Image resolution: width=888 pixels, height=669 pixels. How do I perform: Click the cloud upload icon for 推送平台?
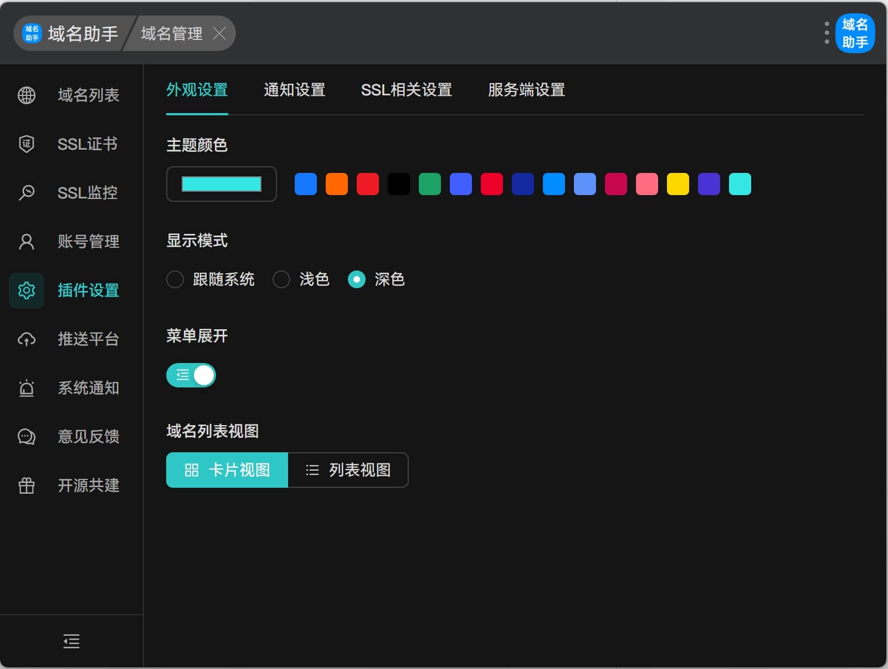[27, 339]
